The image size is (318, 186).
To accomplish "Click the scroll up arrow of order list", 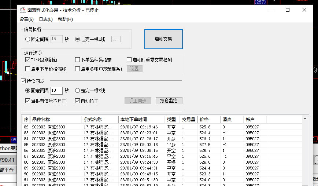I will pos(305,118).
